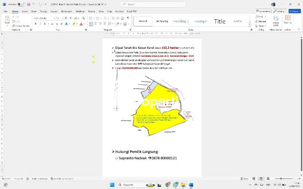Click the vertical document scrollbar

(x=301, y=104)
